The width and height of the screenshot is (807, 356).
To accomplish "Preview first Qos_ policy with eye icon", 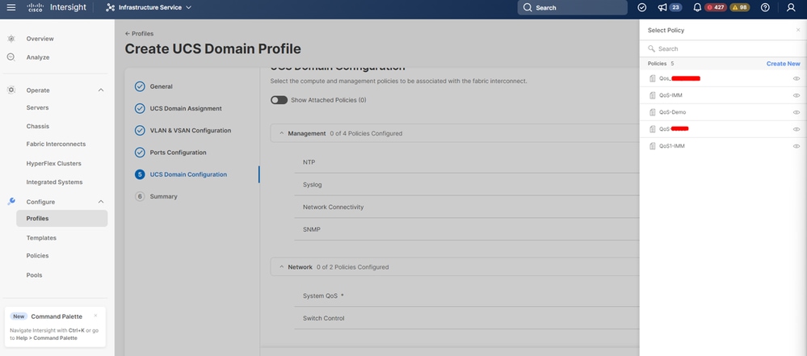I will (796, 78).
